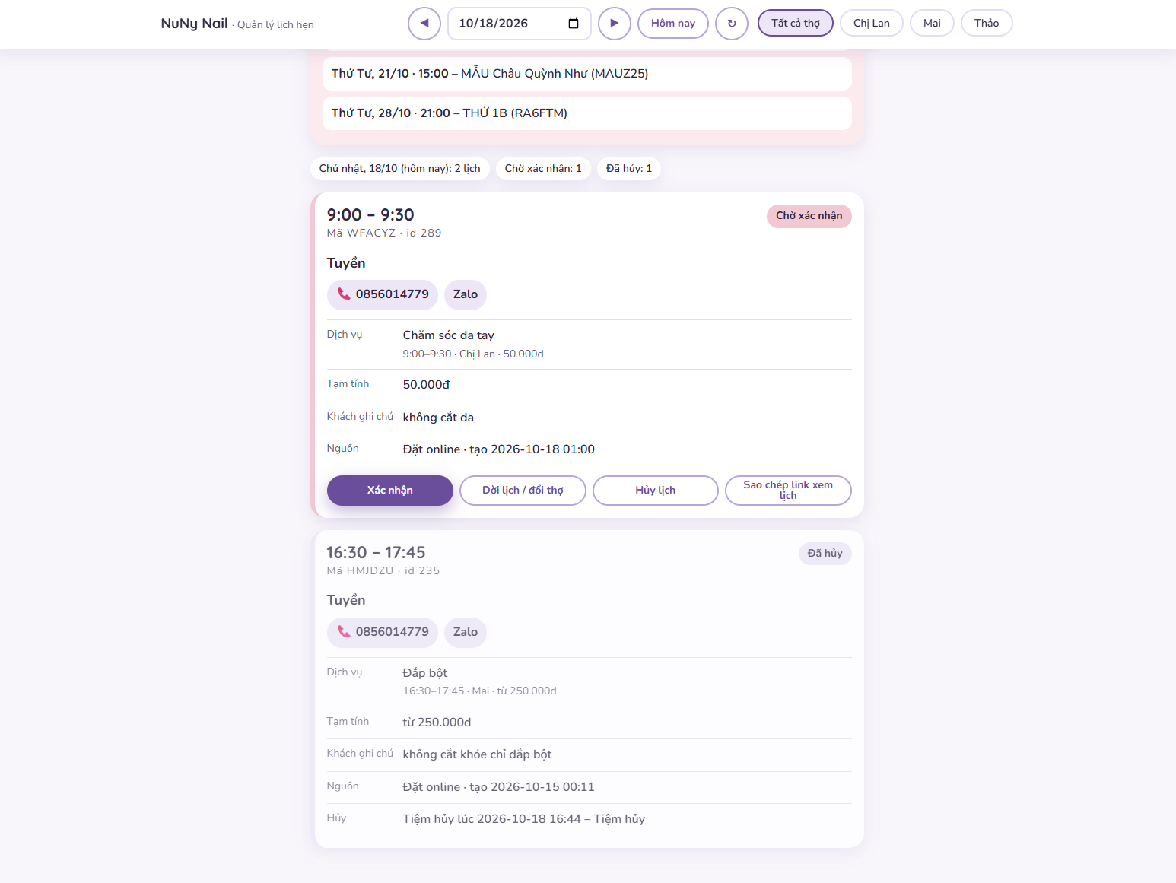The height and width of the screenshot is (883, 1176).
Task: Click booking code Mã HMJDZU · id 235
Action: [383, 571]
